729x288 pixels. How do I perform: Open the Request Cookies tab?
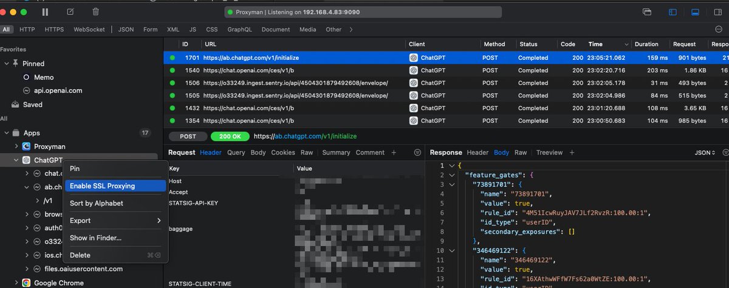tap(282, 152)
